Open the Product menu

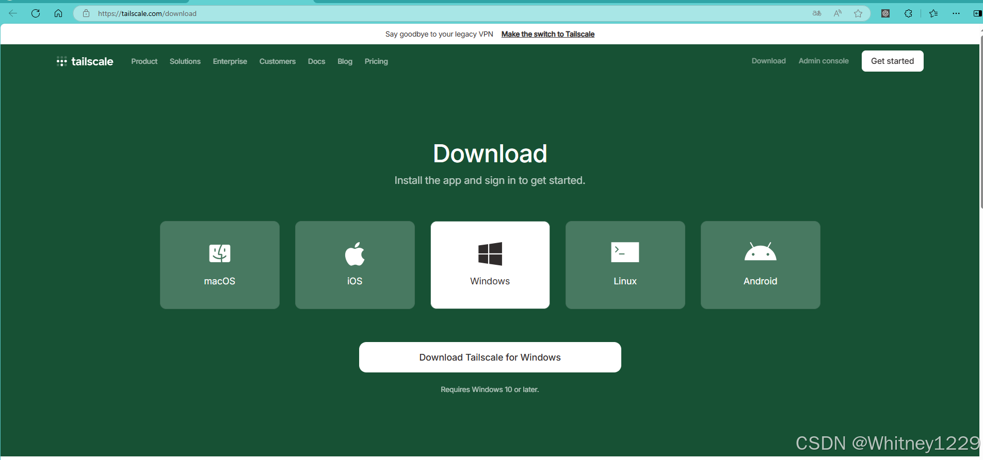click(x=144, y=61)
